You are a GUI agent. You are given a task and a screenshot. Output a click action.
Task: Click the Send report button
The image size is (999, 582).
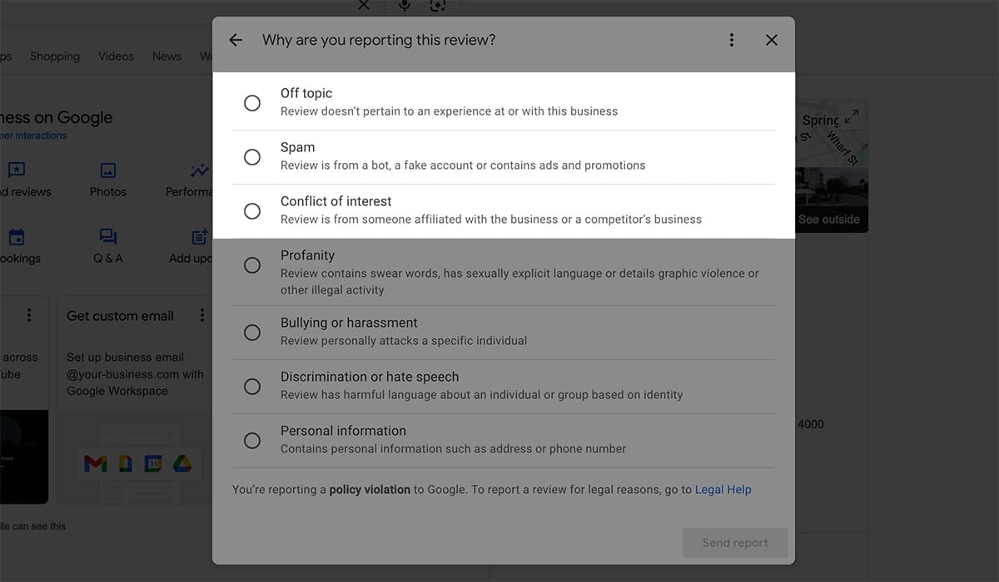point(735,542)
